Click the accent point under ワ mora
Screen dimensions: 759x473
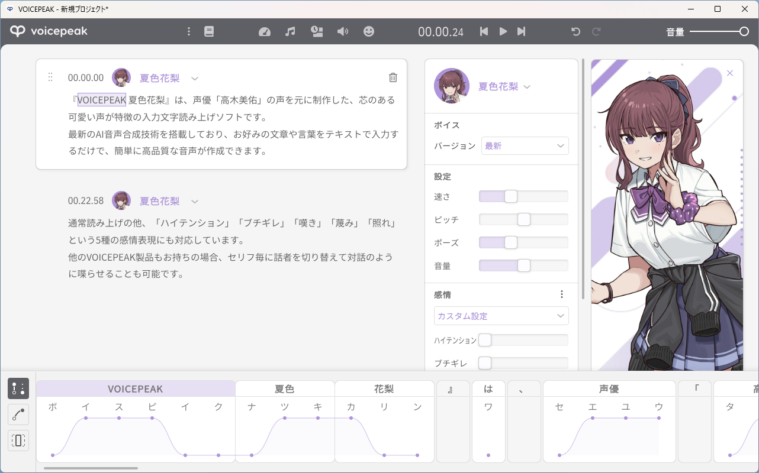488,455
